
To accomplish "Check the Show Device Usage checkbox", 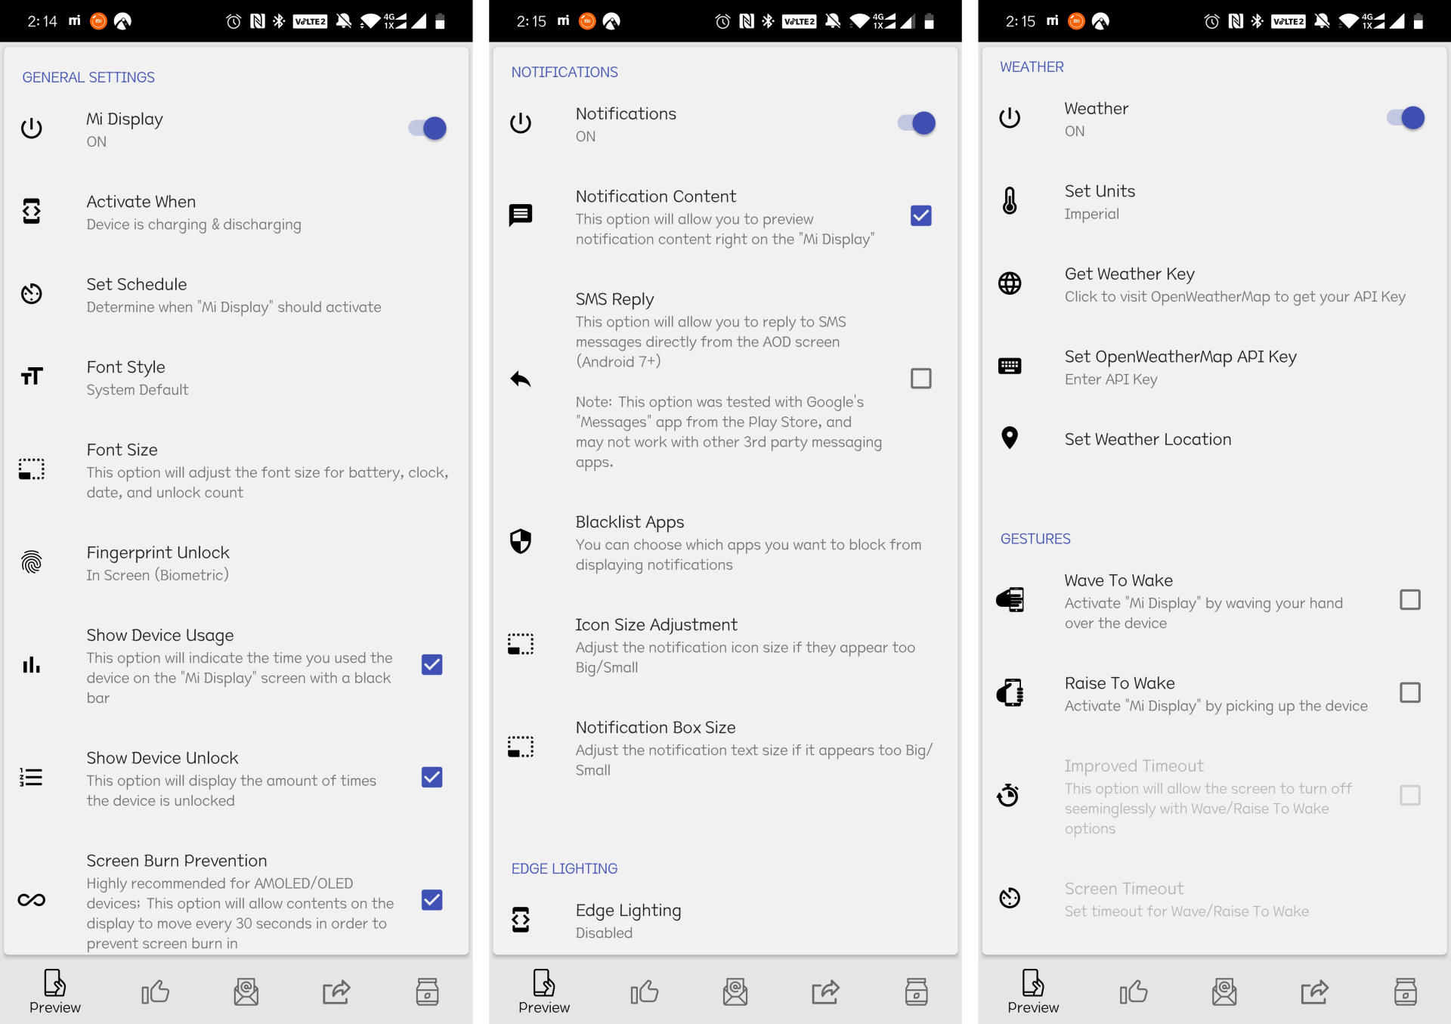I will (x=432, y=664).
